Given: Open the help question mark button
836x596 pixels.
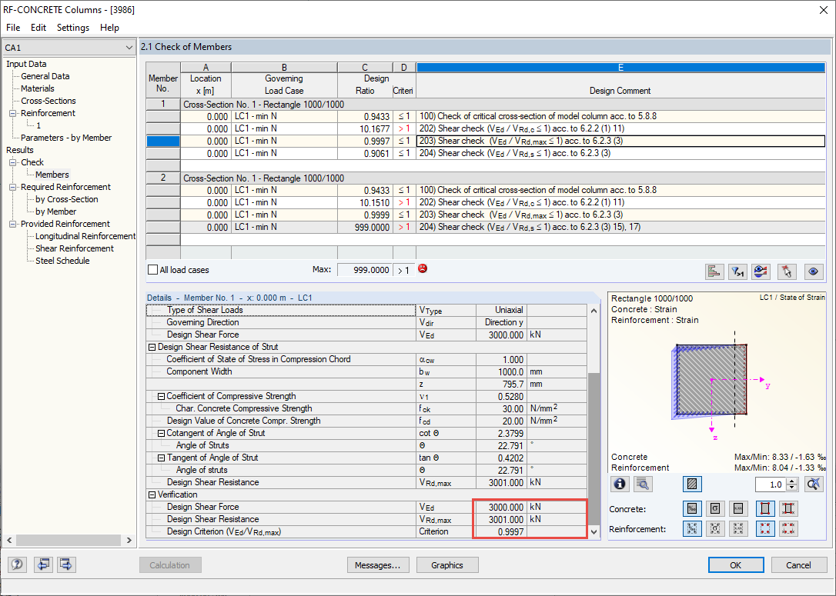Looking at the screenshot, I should (17, 564).
